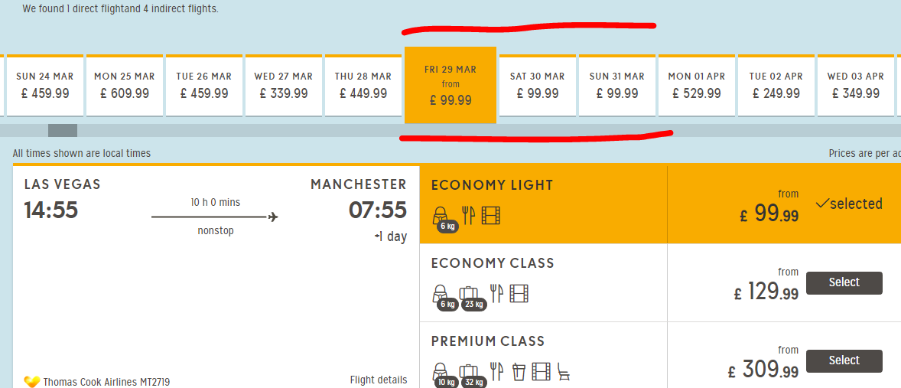Click the Economy Light in-flight entertainment icon
Image resolution: width=901 pixels, height=388 pixels.
(x=490, y=216)
